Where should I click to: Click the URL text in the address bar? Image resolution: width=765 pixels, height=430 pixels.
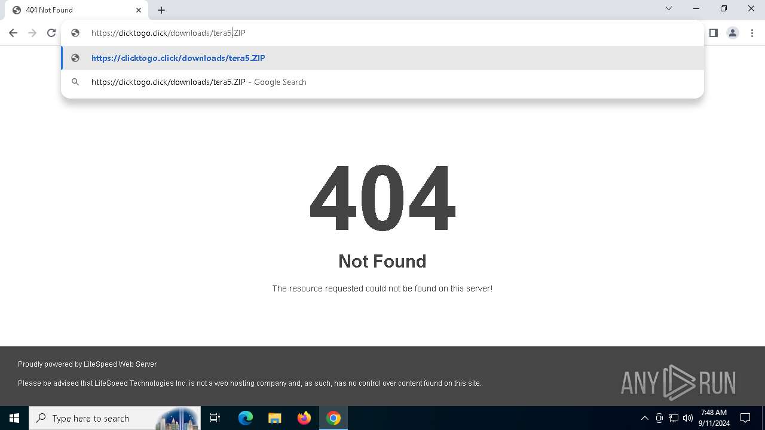[168, 33]
